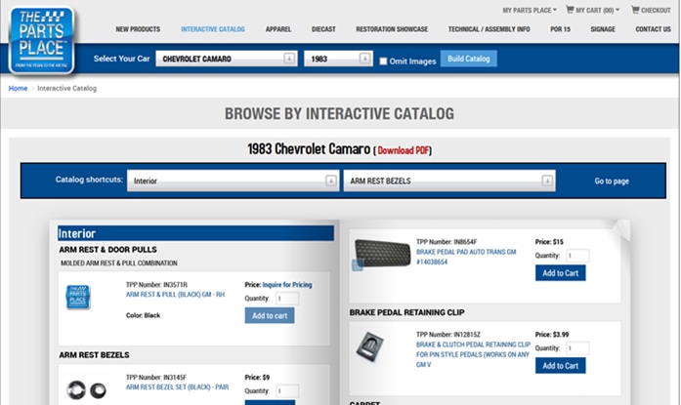681x405 pixels.
Task: Click the Download PDF link
Action: (403, 151)
